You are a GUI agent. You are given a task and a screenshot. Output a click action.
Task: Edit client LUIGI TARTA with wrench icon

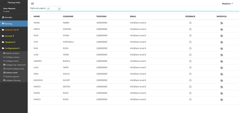pos(221,68)
